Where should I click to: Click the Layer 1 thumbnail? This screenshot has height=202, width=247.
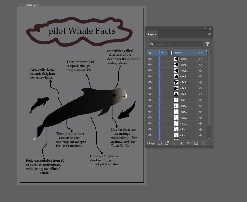[x=170, y=53]
